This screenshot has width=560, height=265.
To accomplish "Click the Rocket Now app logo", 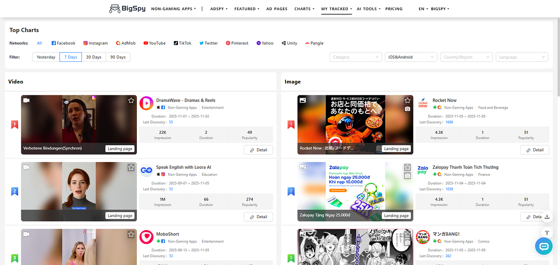I will click(423, 103).
